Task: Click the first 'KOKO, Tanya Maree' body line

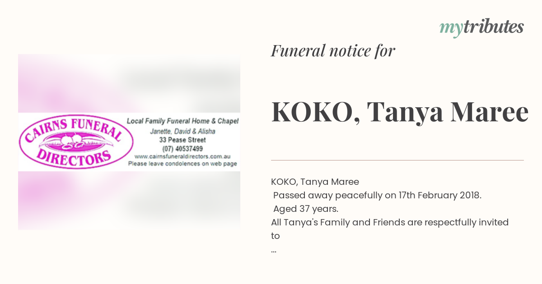Action: (315, 182)
